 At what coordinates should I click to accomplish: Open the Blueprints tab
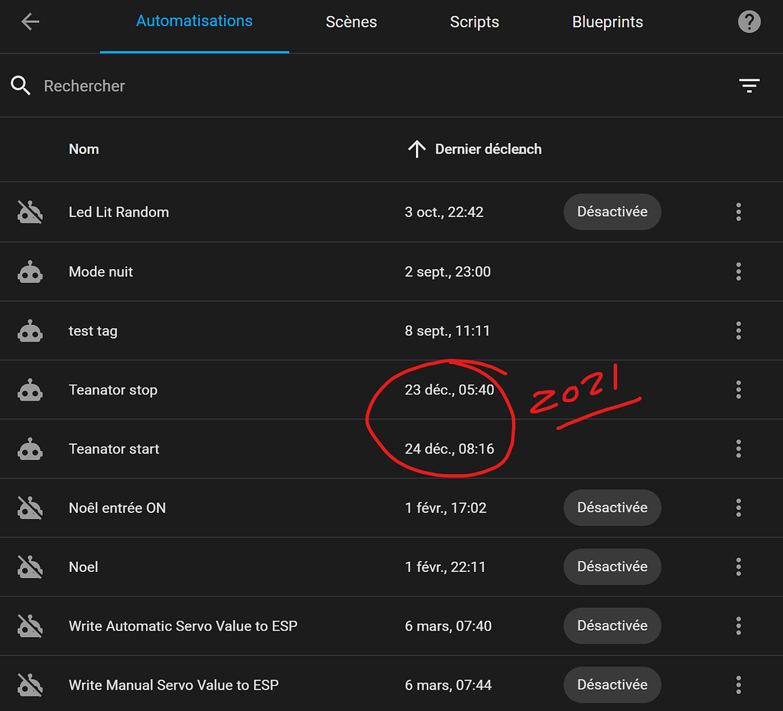(x=607, y=22)
